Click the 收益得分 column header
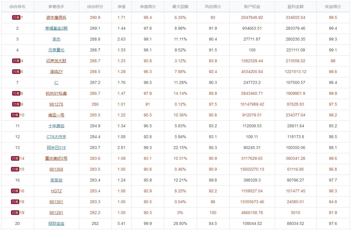Screen dimensions: 351x230 333,7
